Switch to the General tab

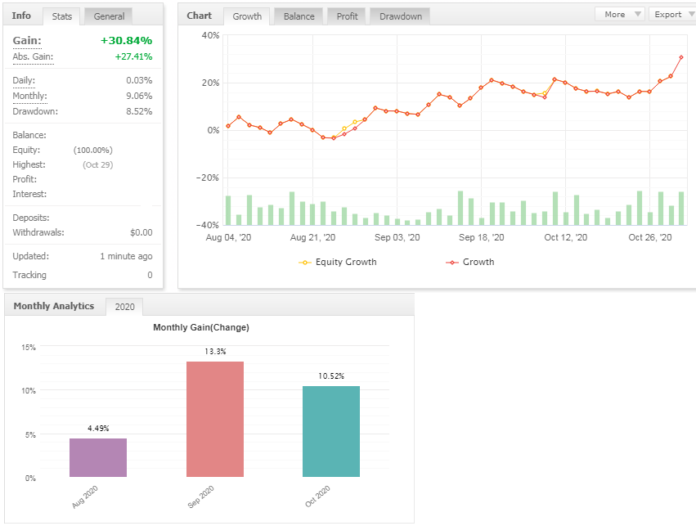click(109, 16)
